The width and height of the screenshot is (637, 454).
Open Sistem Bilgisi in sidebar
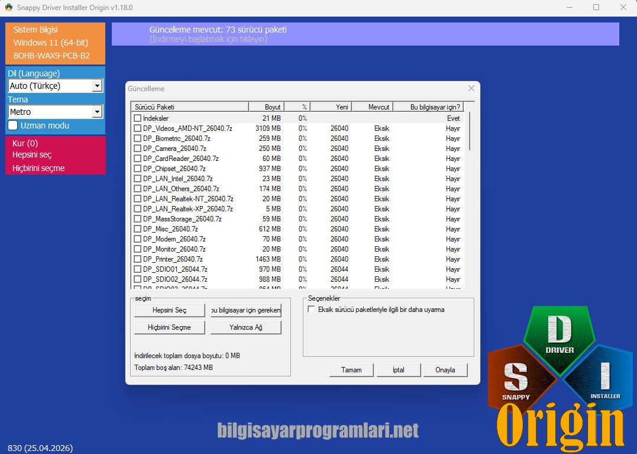point(35,30)
